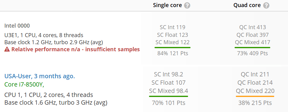Click the SC Int 119 value
Viewport: 288px width, 112px height.
coord(172,27)
